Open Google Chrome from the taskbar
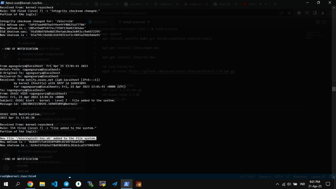336x189 pixels. point(30,184)
